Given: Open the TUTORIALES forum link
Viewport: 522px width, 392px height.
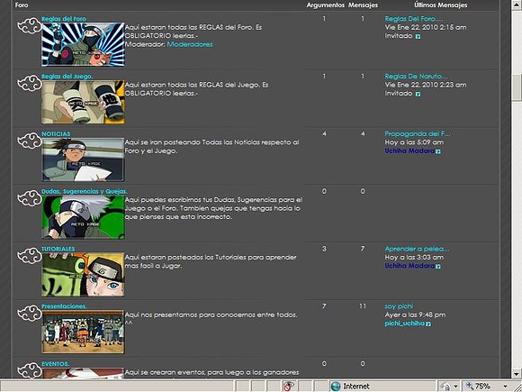Looking at the screenshot, I should (58, 249).
